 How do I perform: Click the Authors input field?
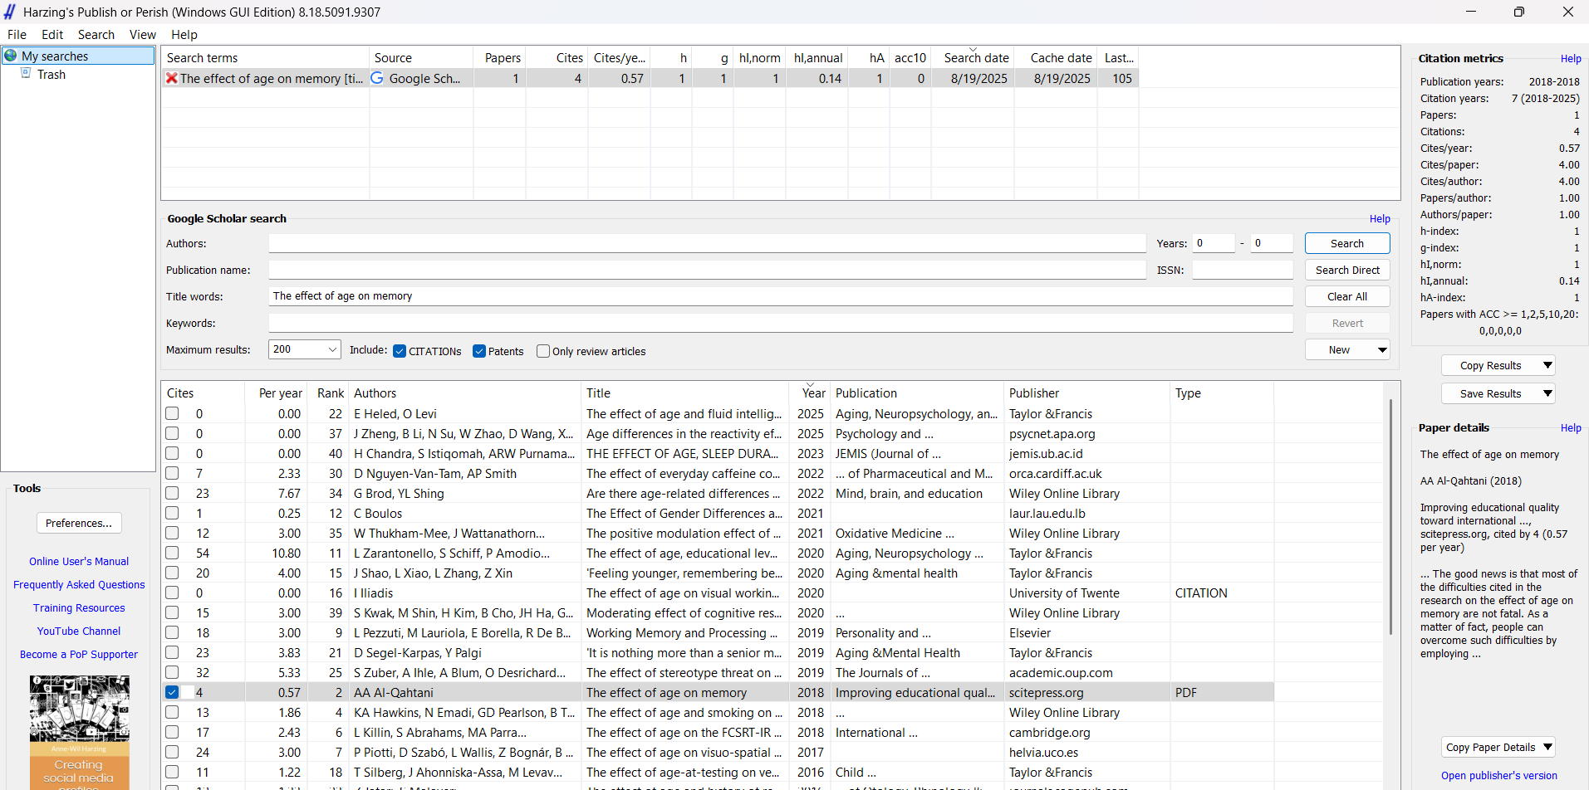pos(707,243)
